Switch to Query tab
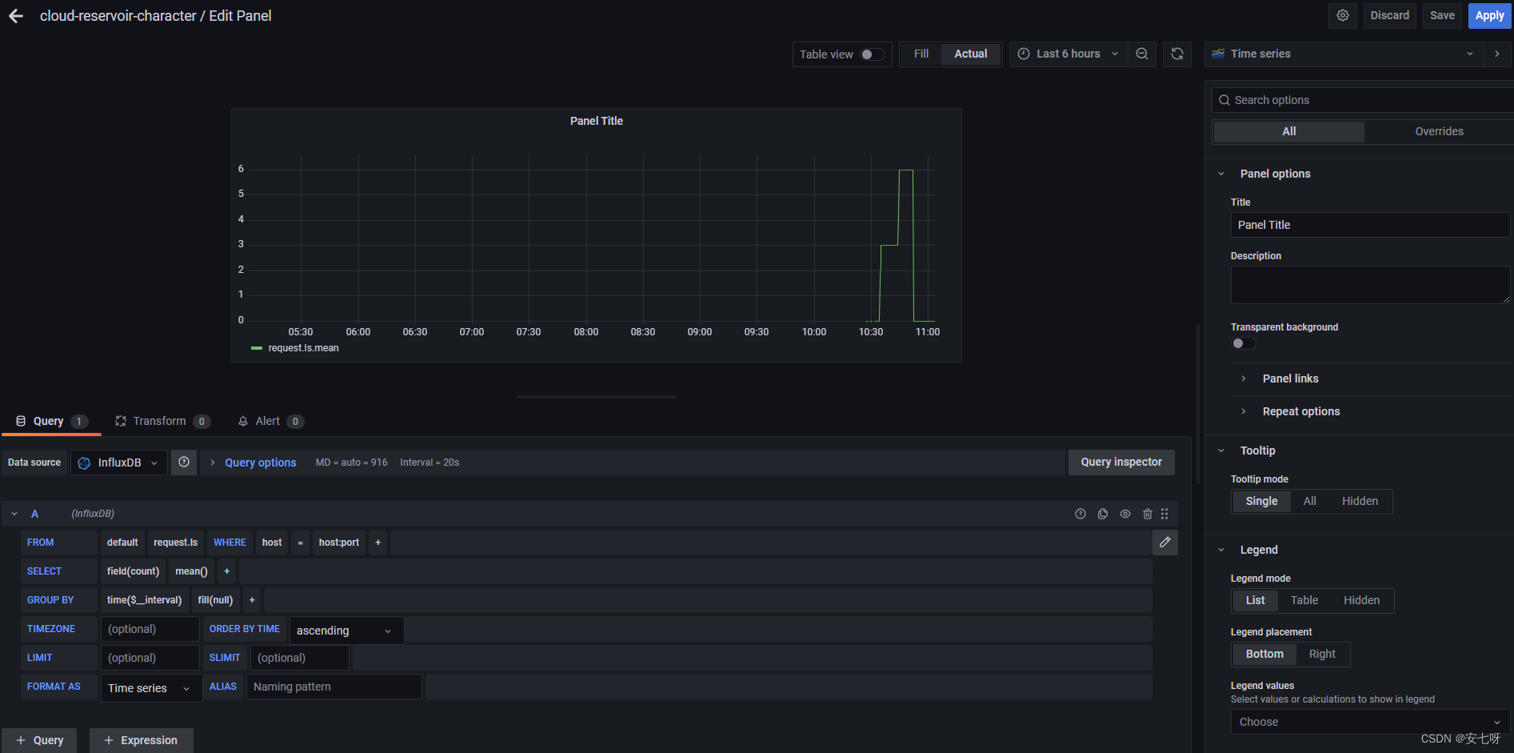This screenshot has height=753, width=1514. tap(51, 421)
